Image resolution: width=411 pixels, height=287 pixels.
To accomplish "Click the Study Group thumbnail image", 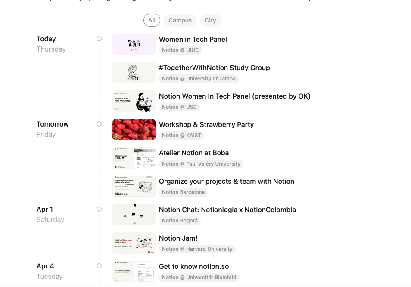I will (134, 73).
